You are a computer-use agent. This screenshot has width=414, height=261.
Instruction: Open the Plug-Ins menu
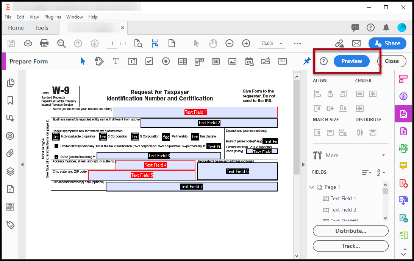pyautogui.click(x=53, y=17)
